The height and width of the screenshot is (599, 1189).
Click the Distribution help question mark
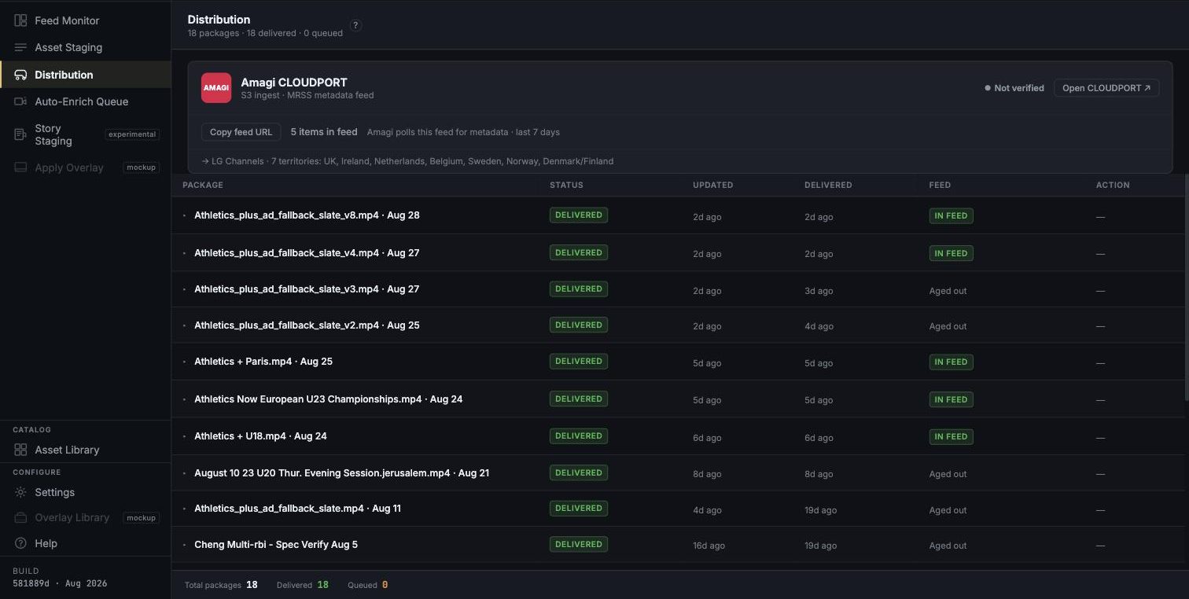356,25
